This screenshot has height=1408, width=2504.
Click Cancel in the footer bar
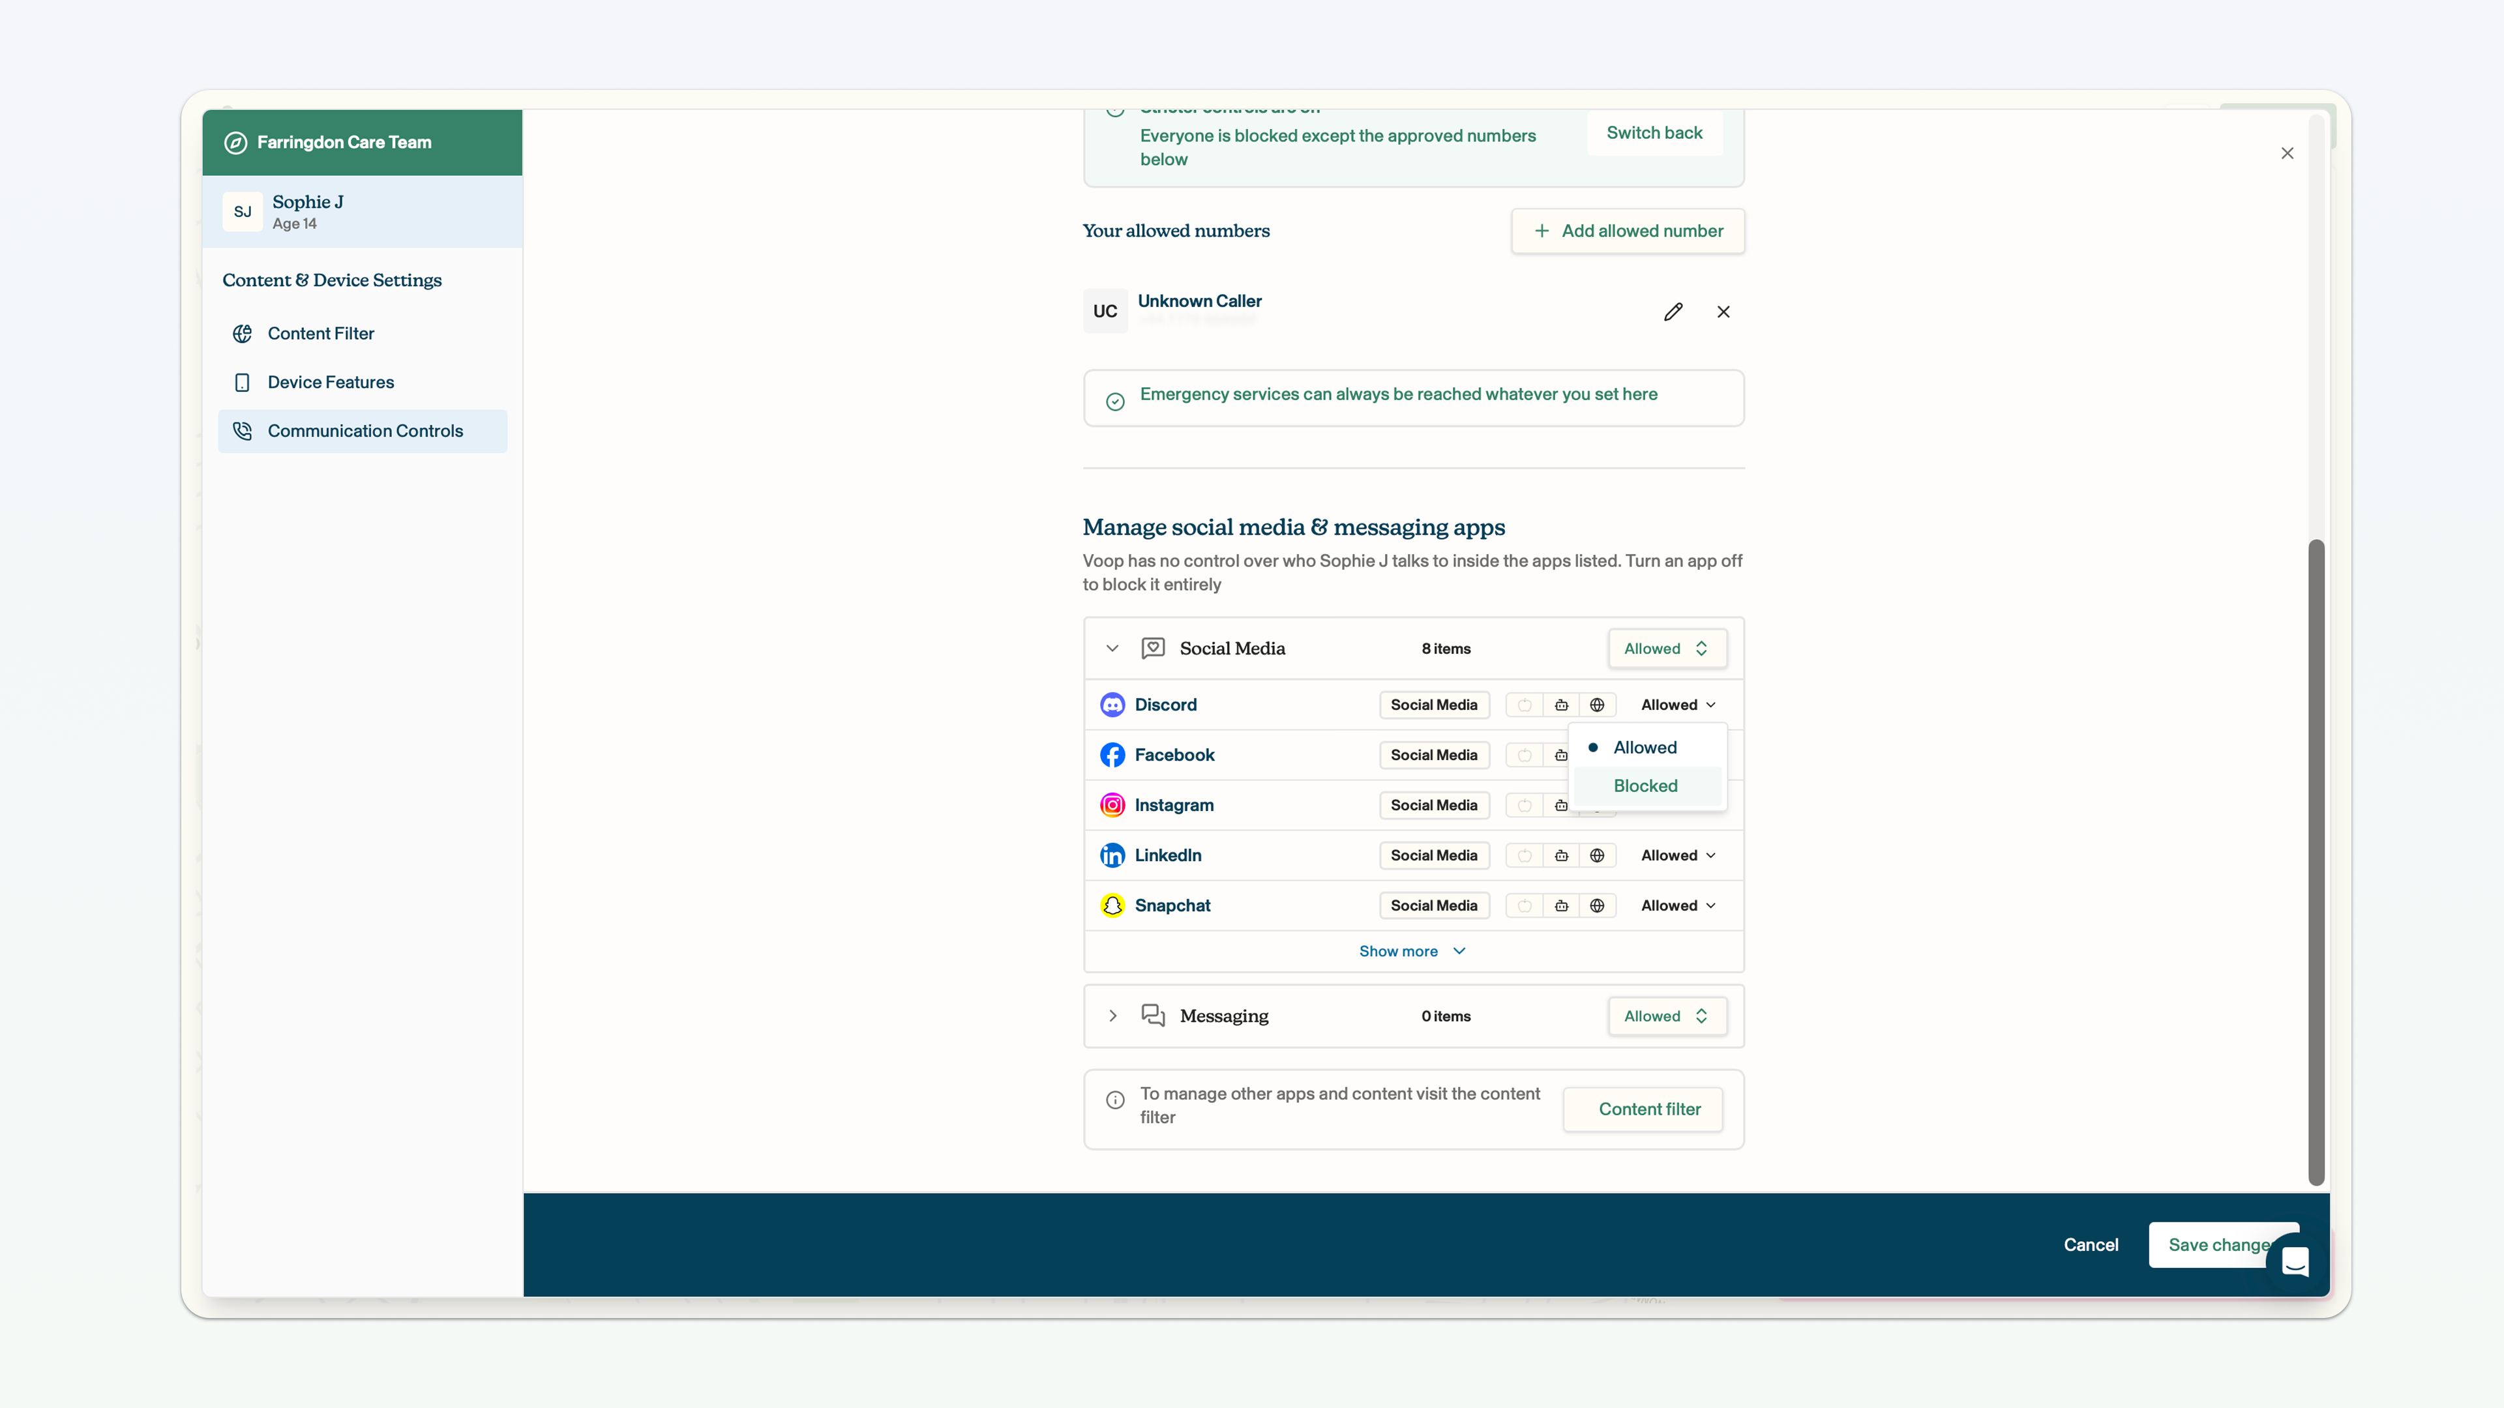click(x=2091, y=1246)
